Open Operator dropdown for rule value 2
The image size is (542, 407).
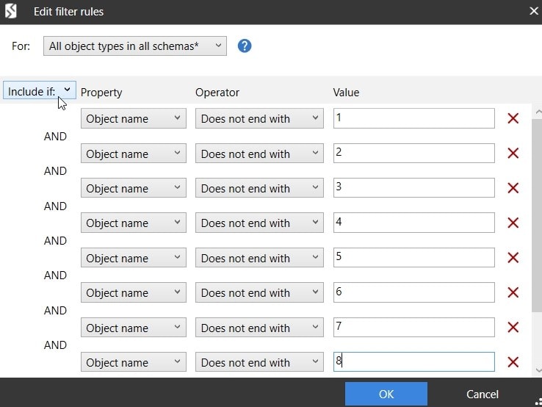259,154
